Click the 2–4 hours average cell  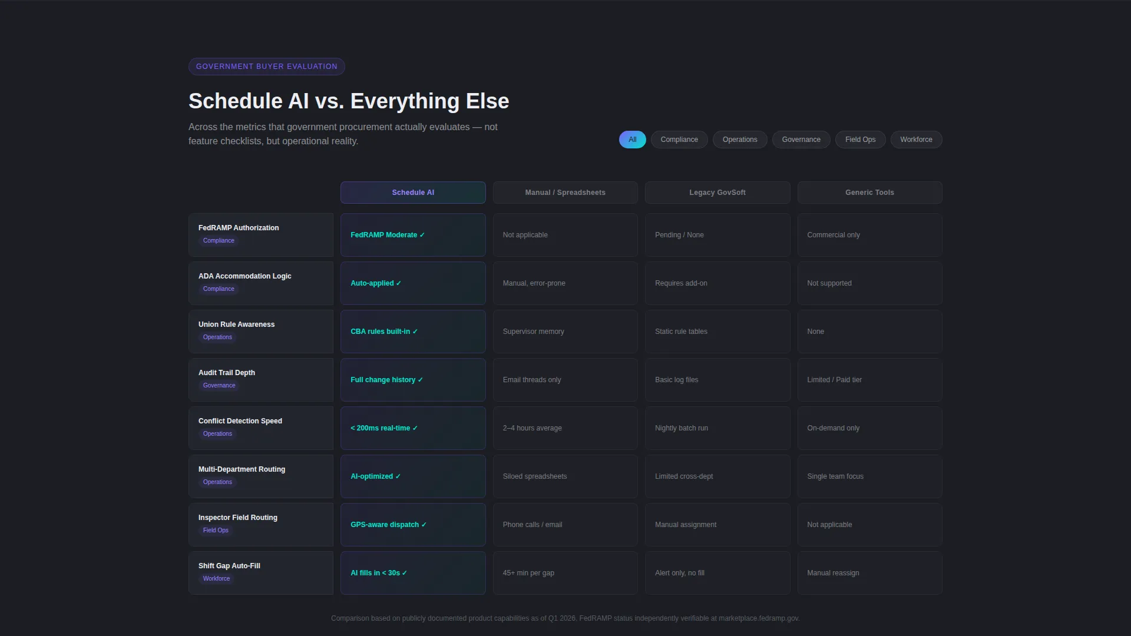565,428
